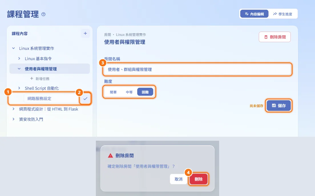The image size is (315, 196).
Task: Expand the Linux 基本指令 room
Action: pyautogui.click(x=19, y=58)
